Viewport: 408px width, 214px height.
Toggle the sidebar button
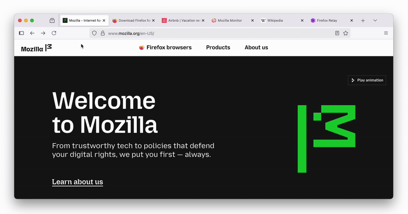coord(21,33)
